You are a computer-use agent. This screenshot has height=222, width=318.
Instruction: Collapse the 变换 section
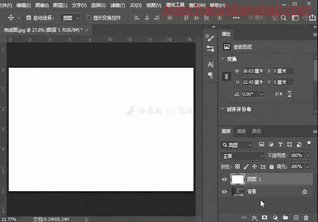pyautogui.click(x=223, y=59)
